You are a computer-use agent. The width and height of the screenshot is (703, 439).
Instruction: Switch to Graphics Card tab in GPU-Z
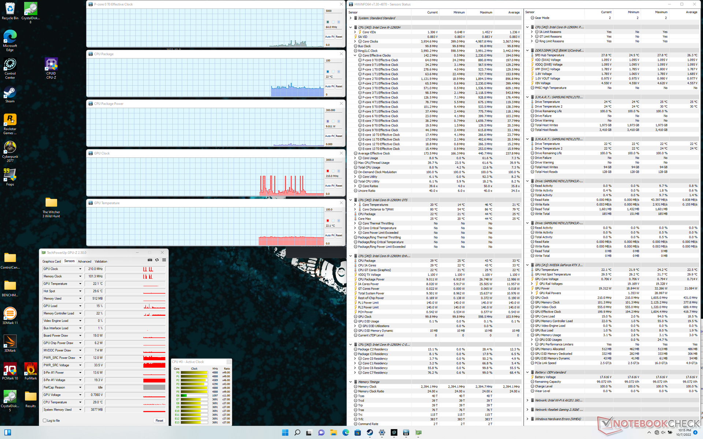52,261
